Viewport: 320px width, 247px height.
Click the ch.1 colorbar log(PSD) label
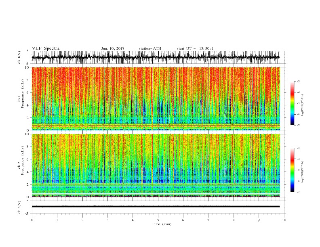[x=302, y=105]
